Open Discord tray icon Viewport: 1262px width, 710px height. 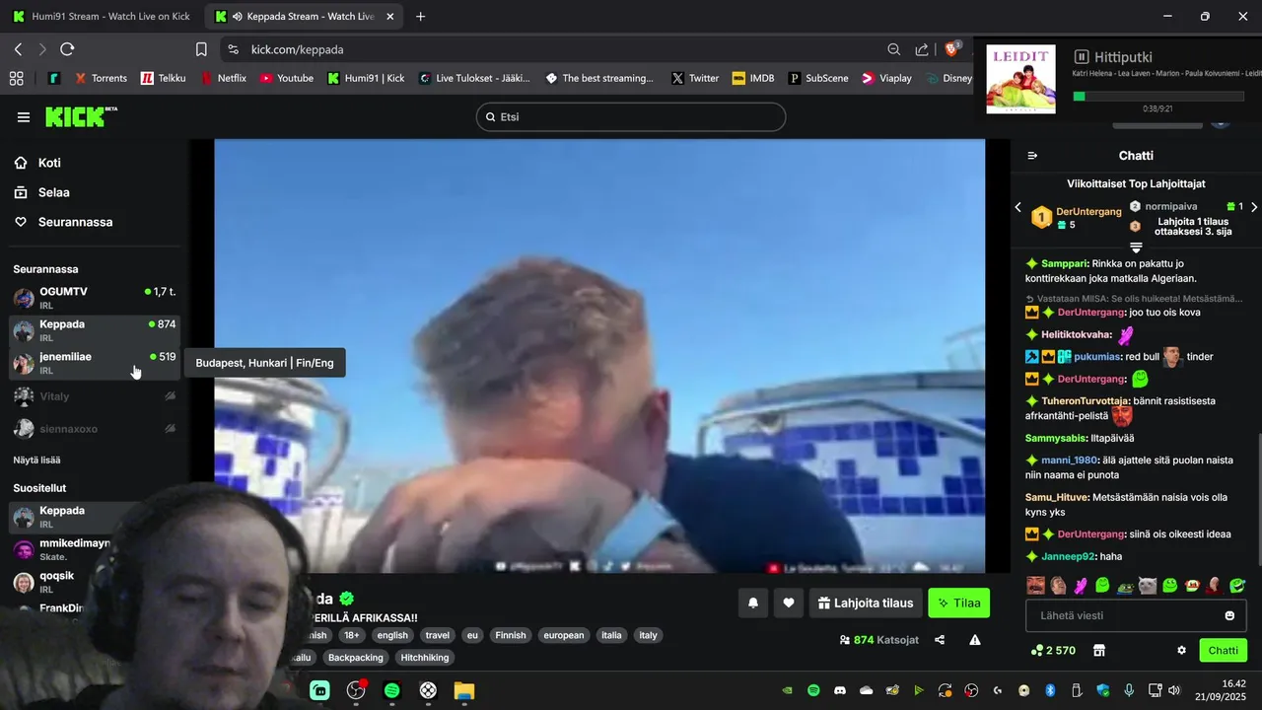pyautogui.click(x=840, y=690)
